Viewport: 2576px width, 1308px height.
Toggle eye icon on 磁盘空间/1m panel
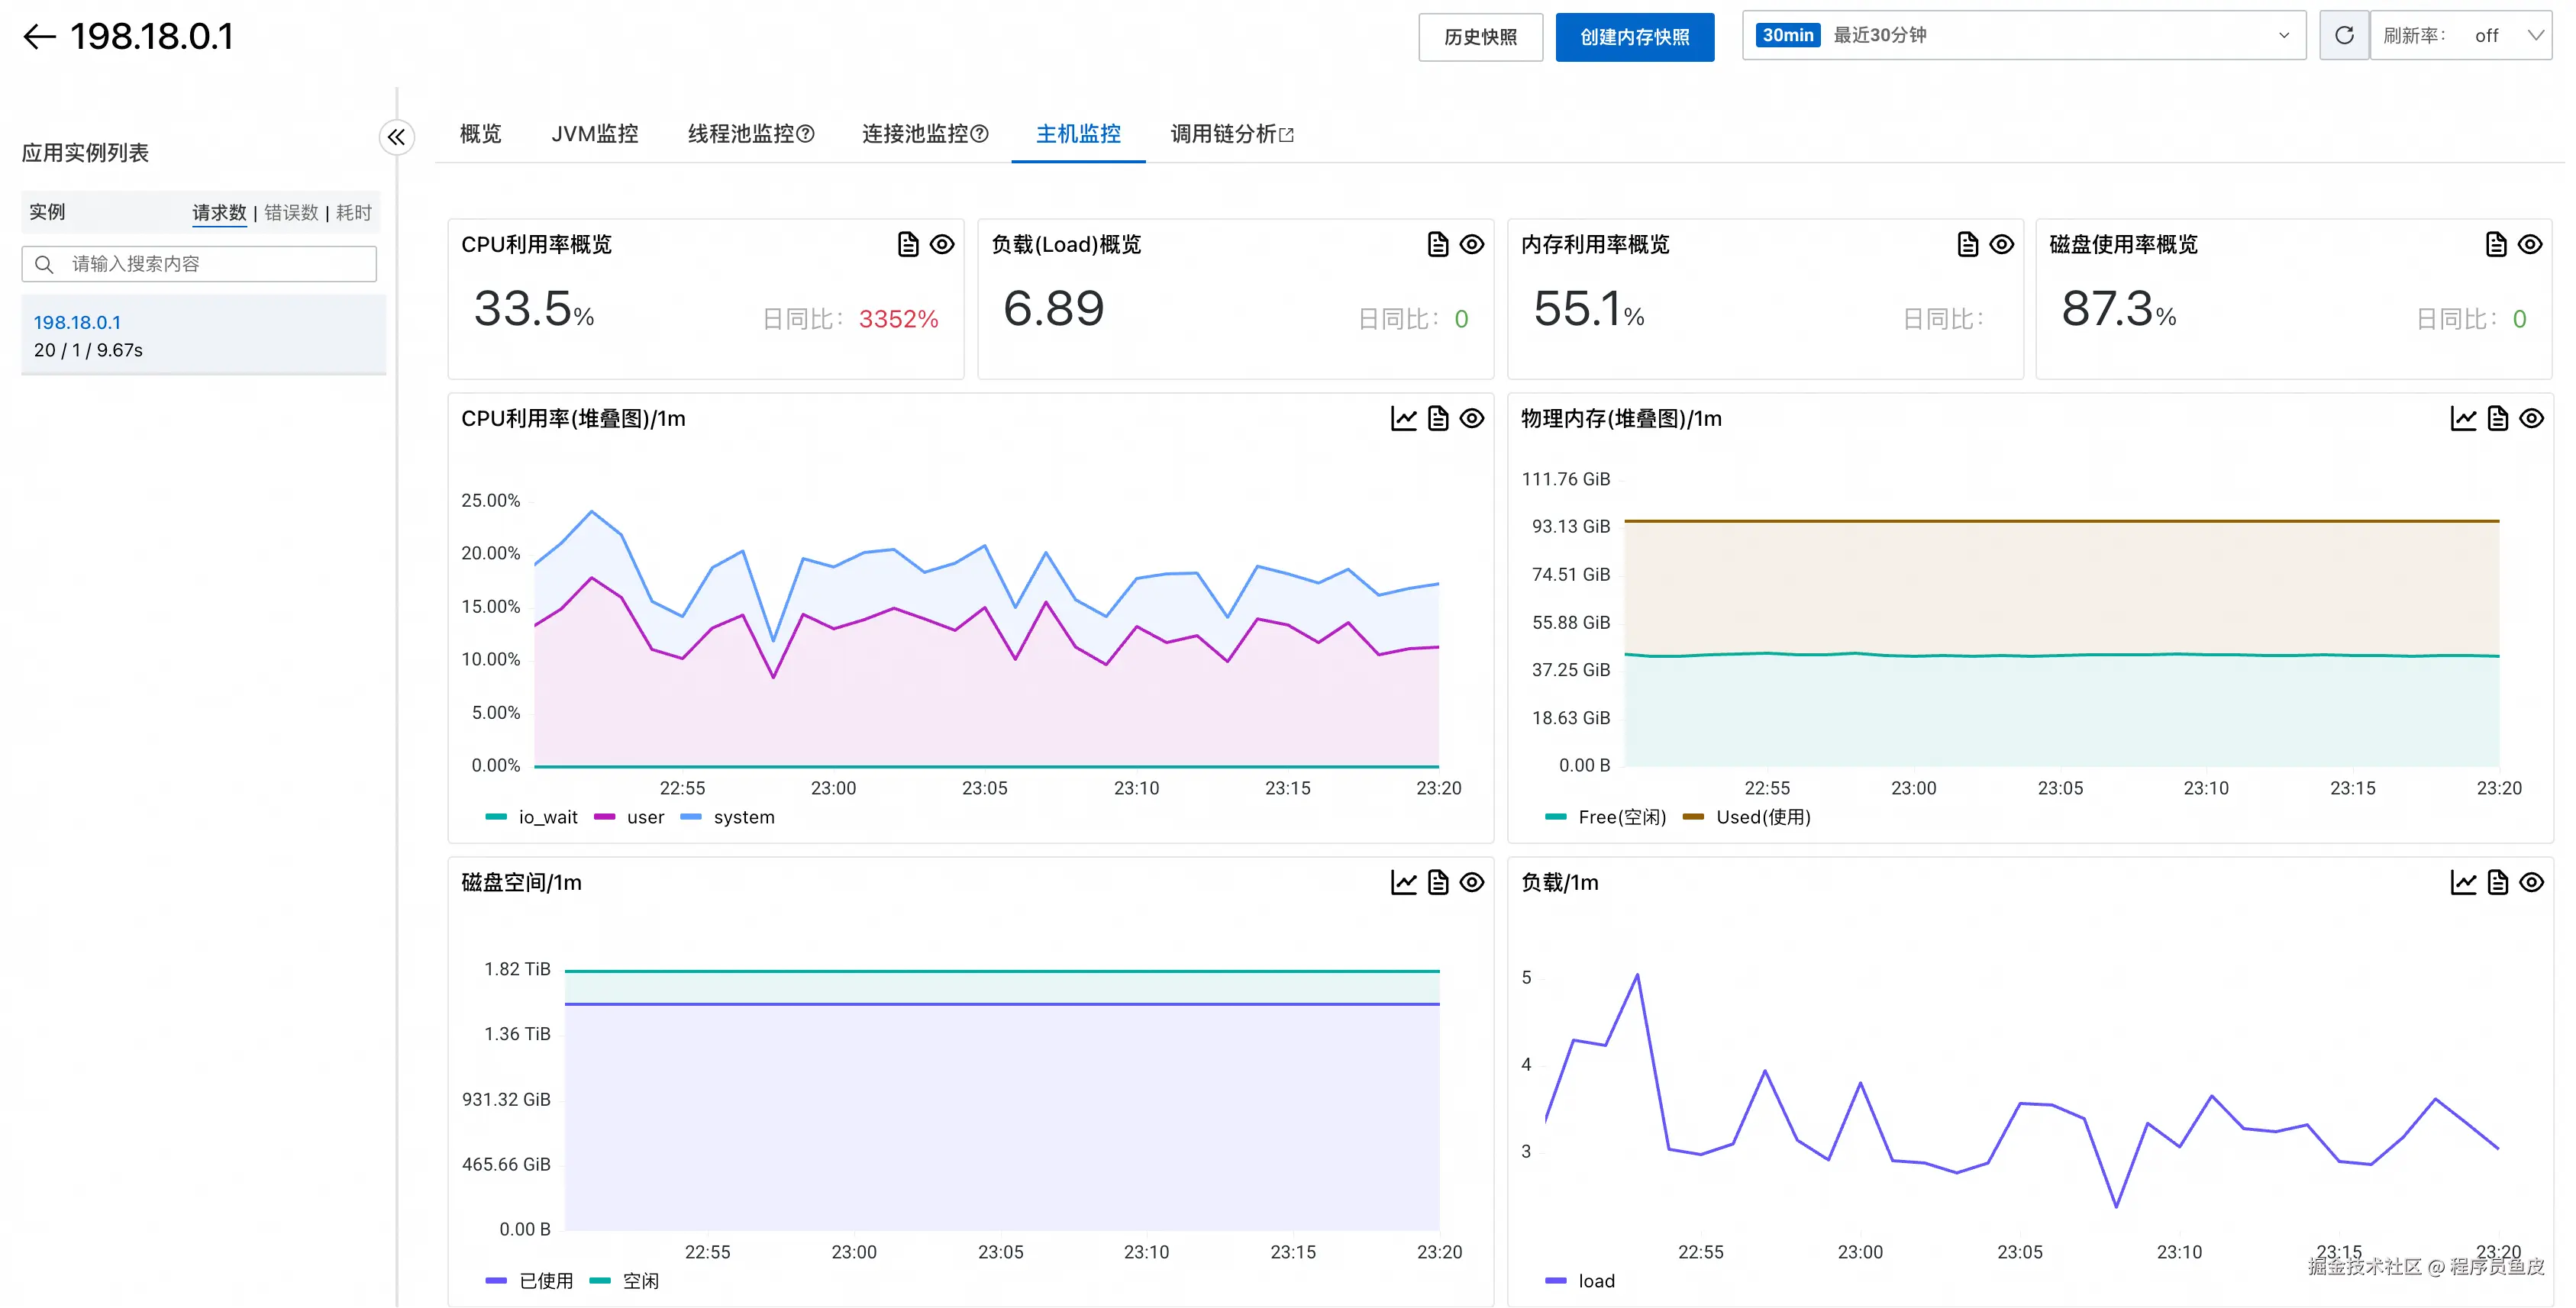click(x=1471, y=882)
